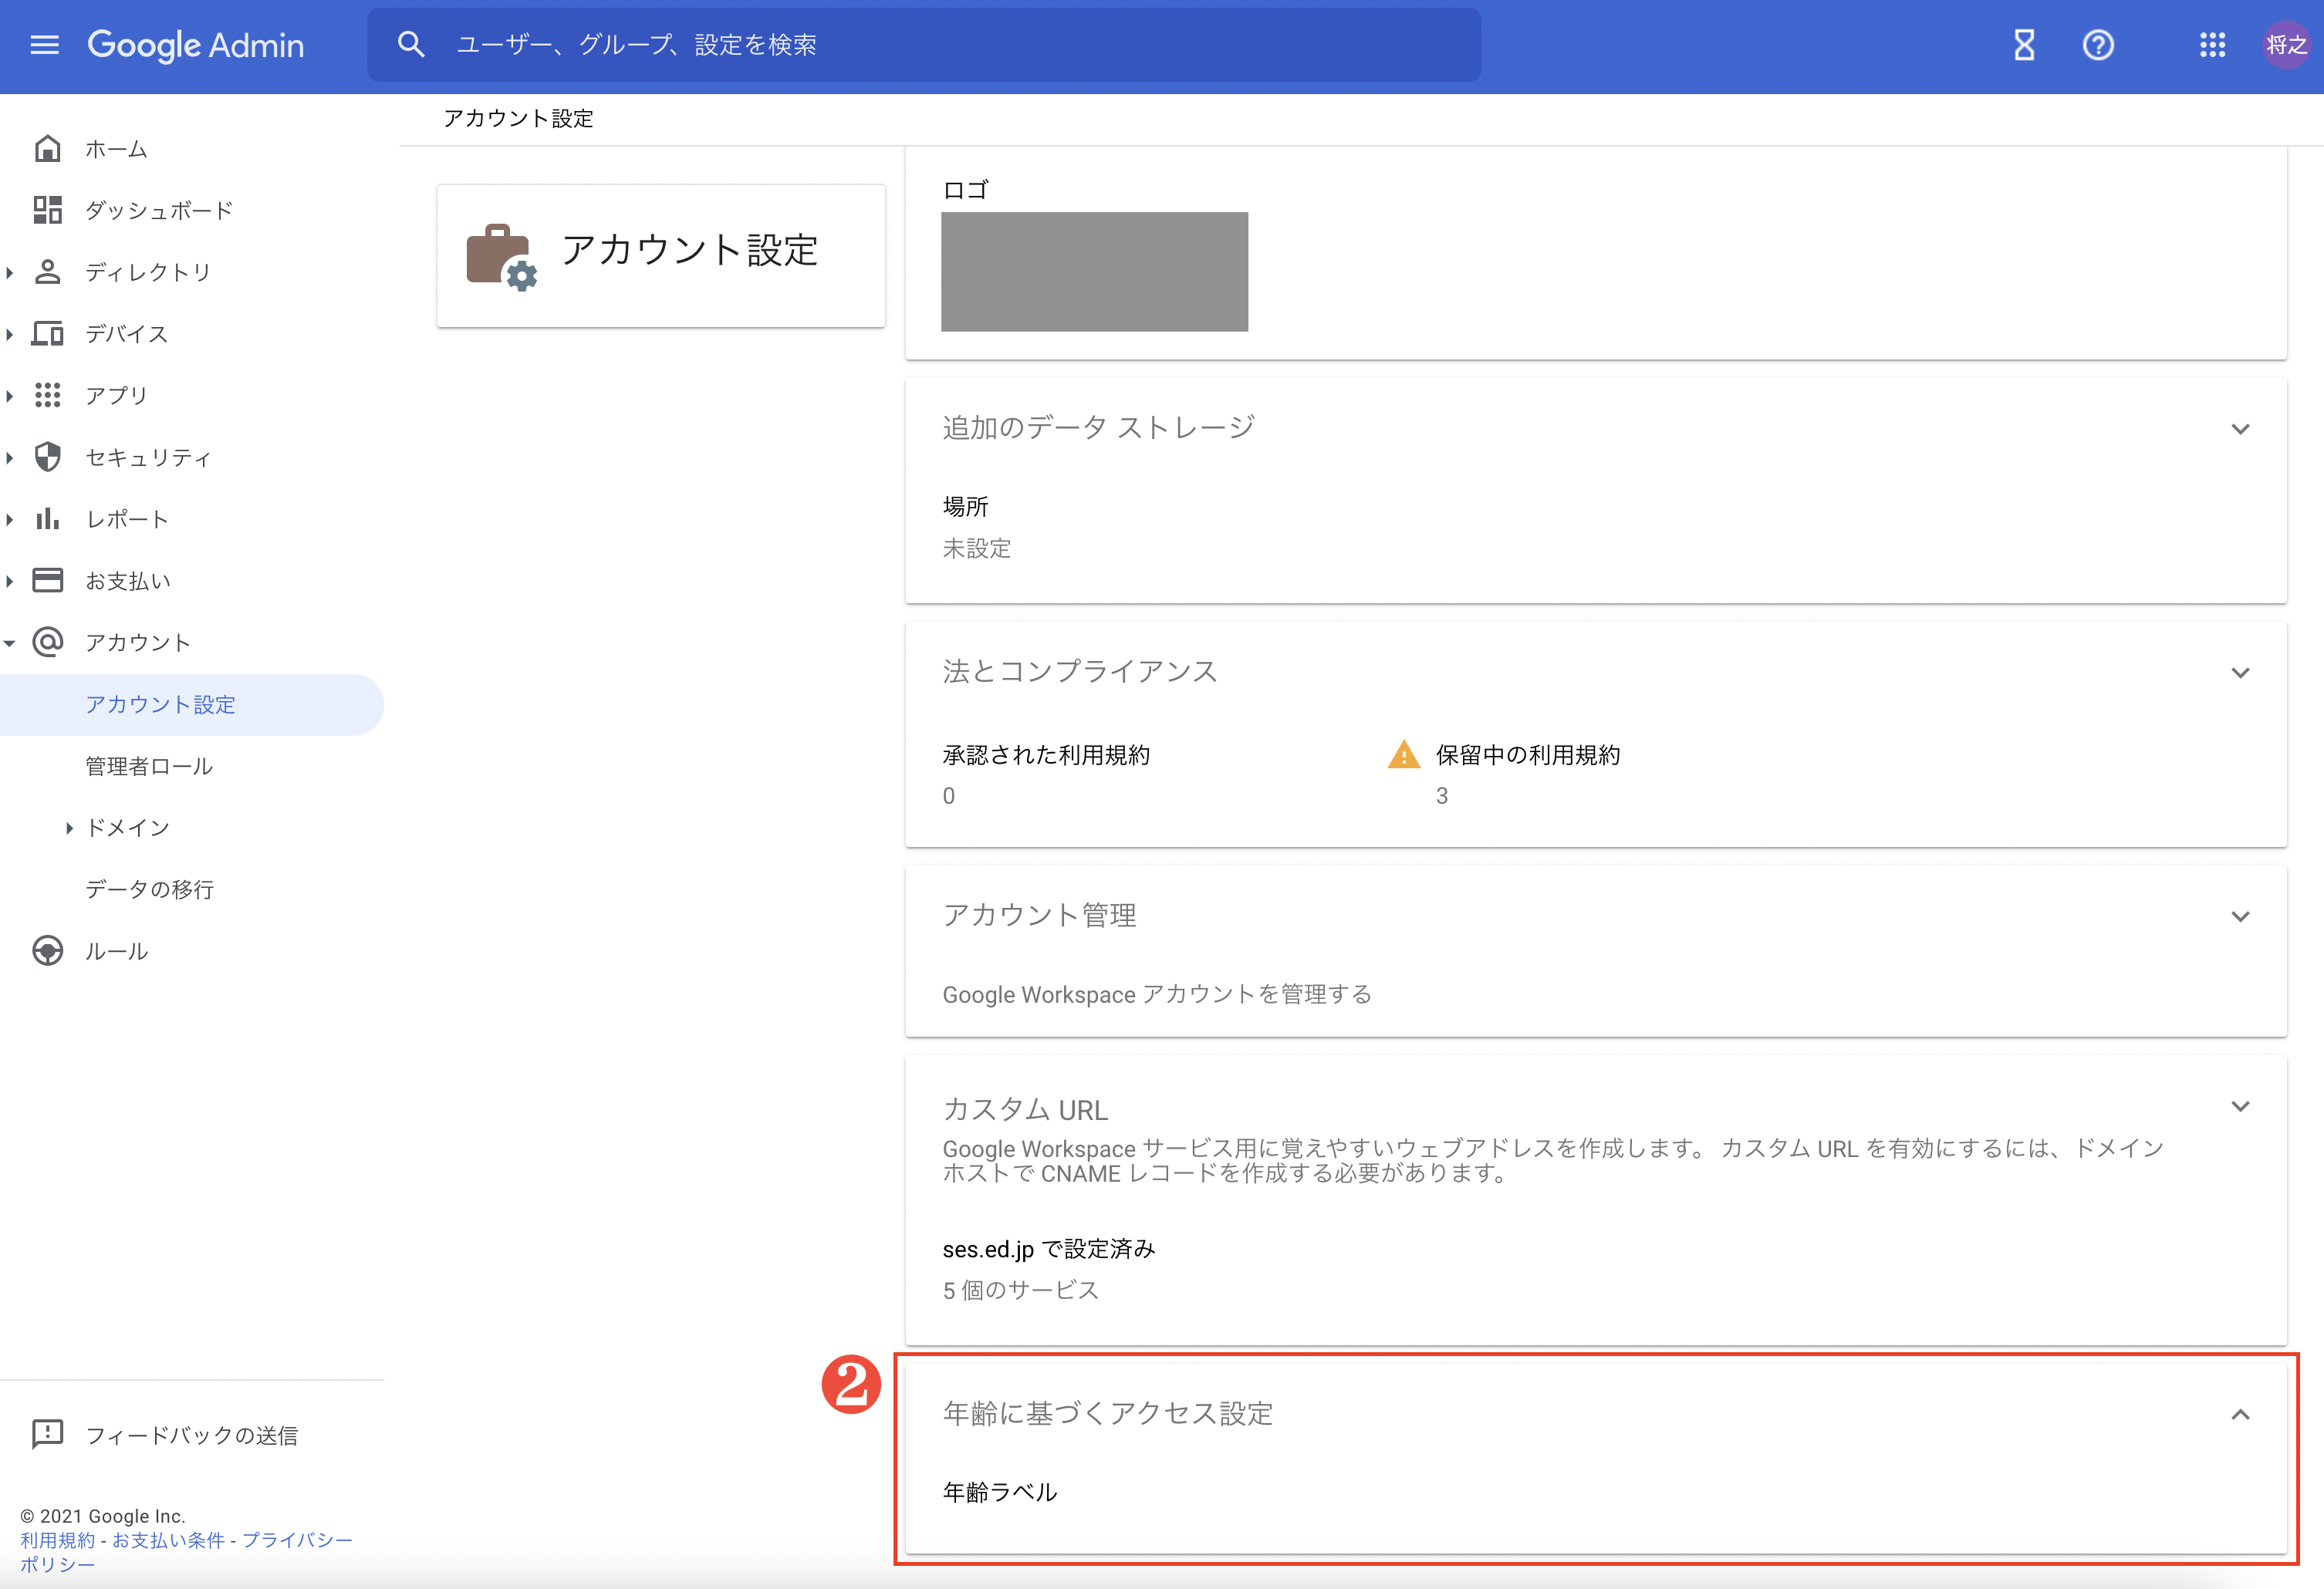The image size is (2324, 1589).
Task: Select the ダッシュボード sidebar icon
Action: [x=47, y=210]
